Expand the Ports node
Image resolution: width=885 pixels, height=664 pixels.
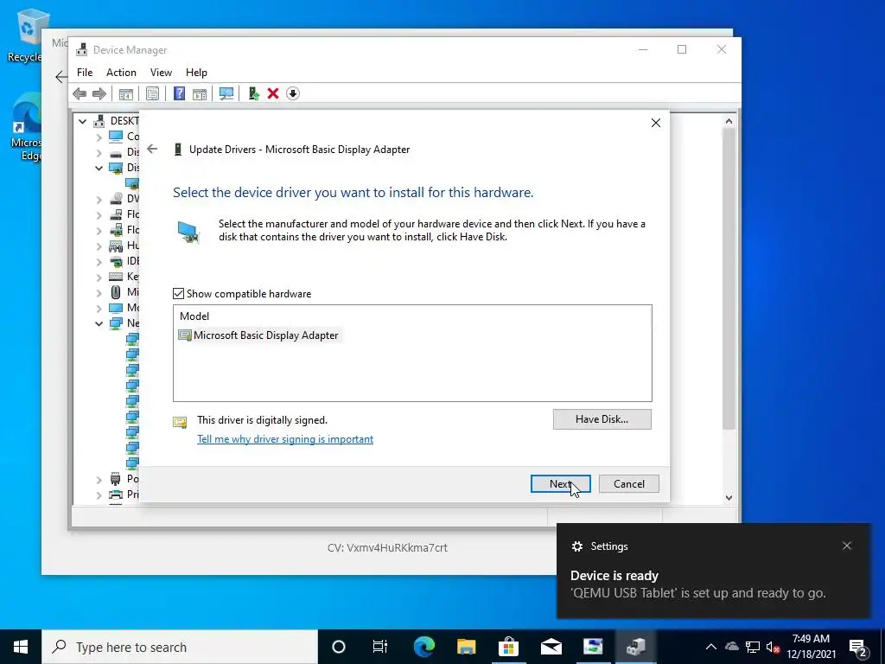[99, 479]
